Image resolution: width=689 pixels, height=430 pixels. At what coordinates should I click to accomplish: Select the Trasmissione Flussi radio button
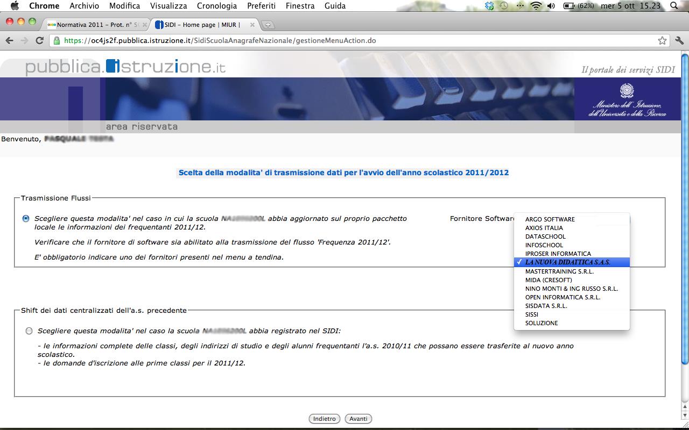26,219
